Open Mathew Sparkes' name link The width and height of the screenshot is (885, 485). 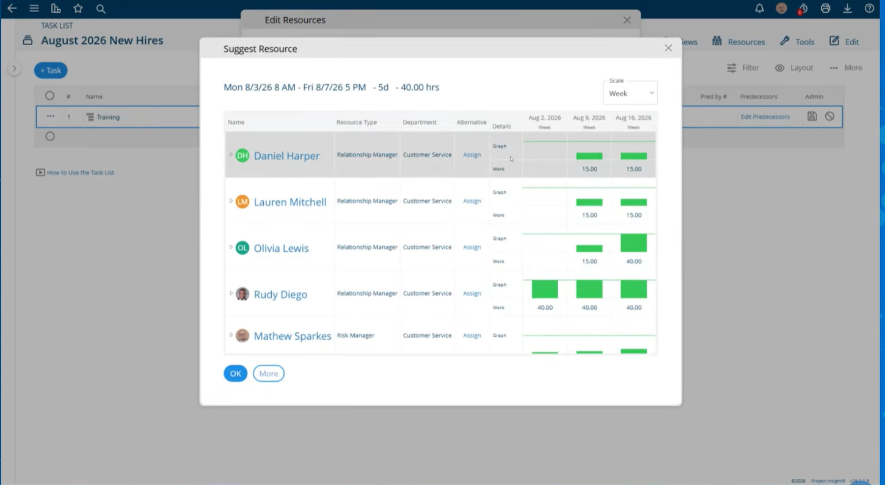pyautogui.click(x=293, y=336)
